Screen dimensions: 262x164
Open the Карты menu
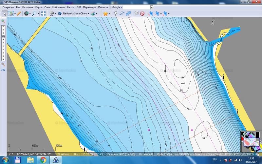point(39,7)
